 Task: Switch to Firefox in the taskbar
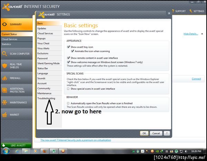[x=45, y=151]
